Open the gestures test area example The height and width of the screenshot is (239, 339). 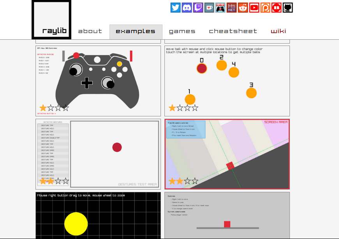point(98,154)
